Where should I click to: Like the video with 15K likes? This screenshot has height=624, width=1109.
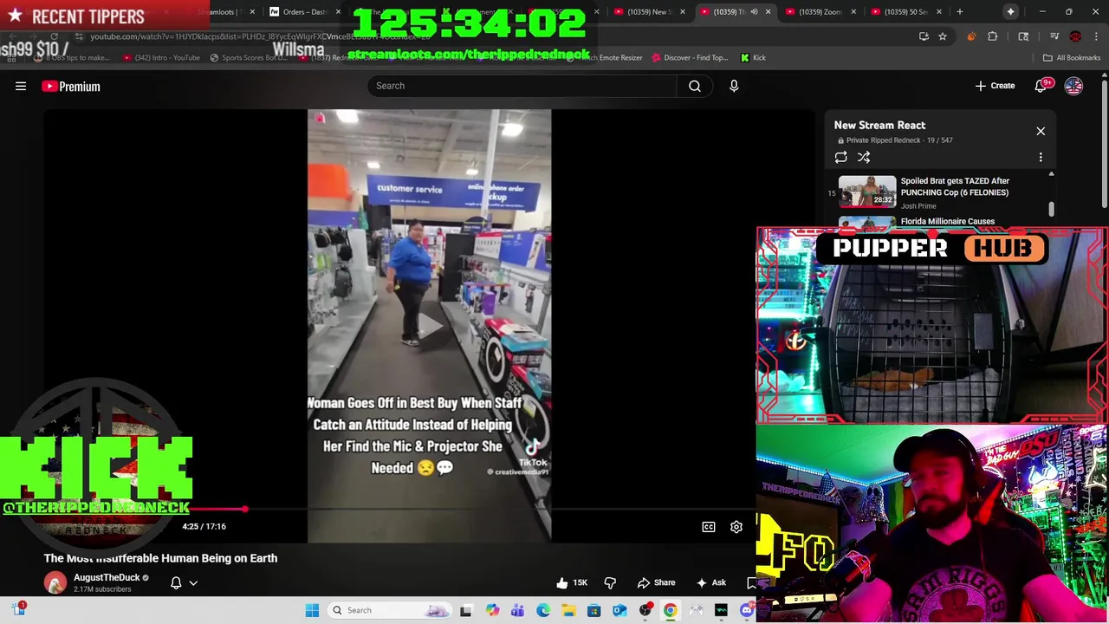(572, 582)
